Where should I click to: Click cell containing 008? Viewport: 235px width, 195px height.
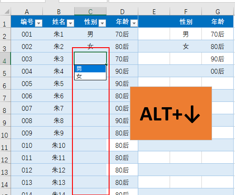pos(27,120)
